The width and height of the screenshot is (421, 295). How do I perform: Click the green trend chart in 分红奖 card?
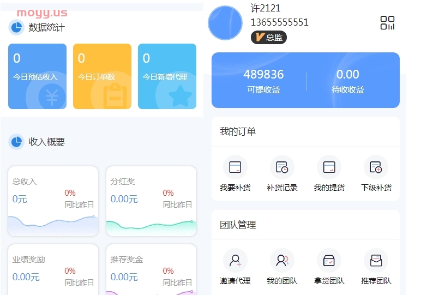point(151,227)
